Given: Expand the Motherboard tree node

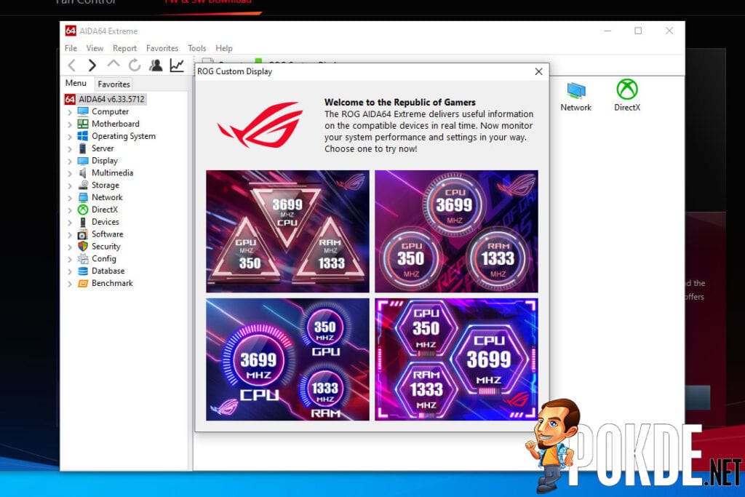Looking at the screenshot, I should [70, 124].
